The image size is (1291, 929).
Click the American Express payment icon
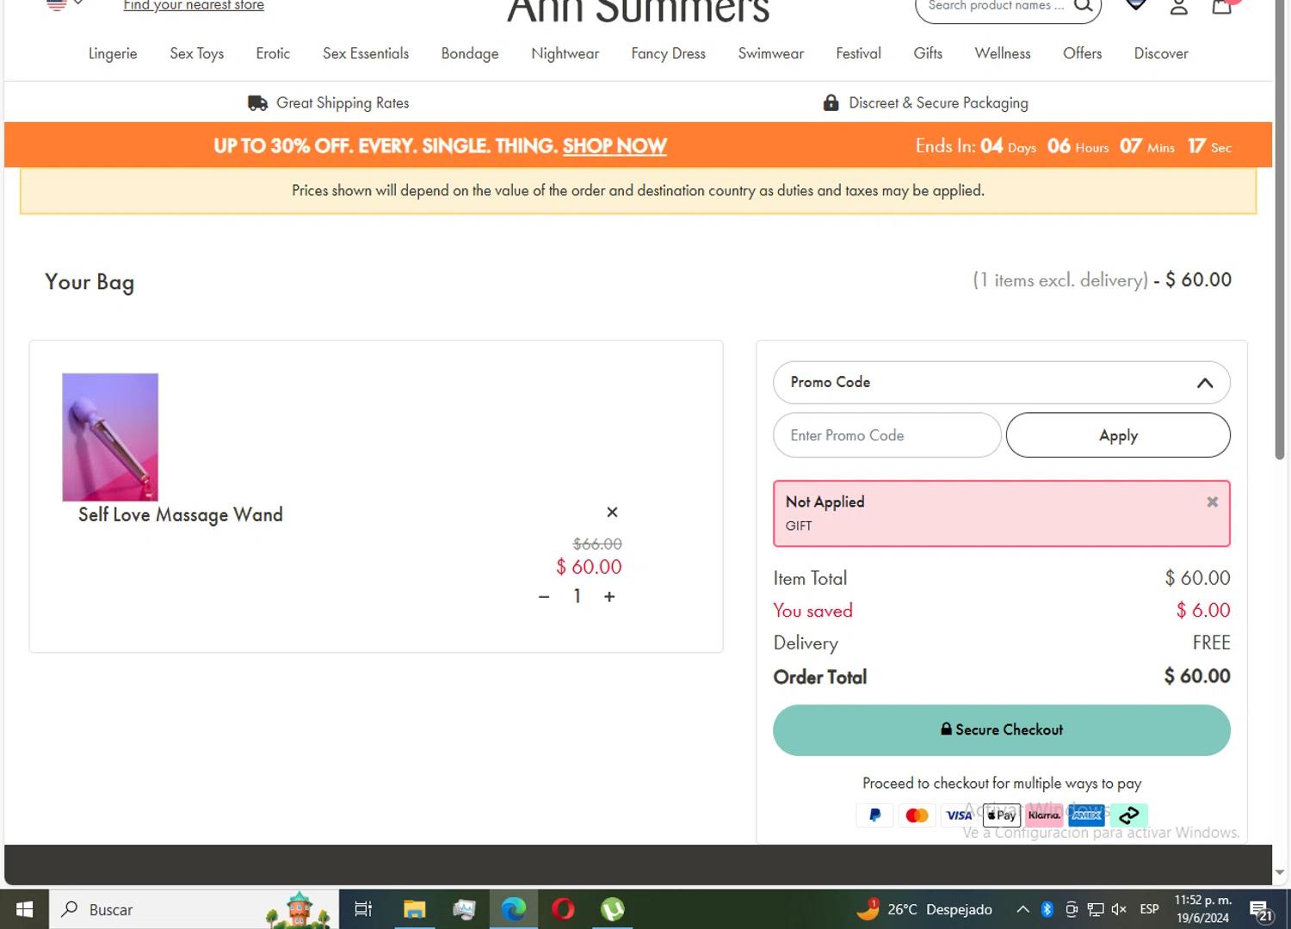1086,815
